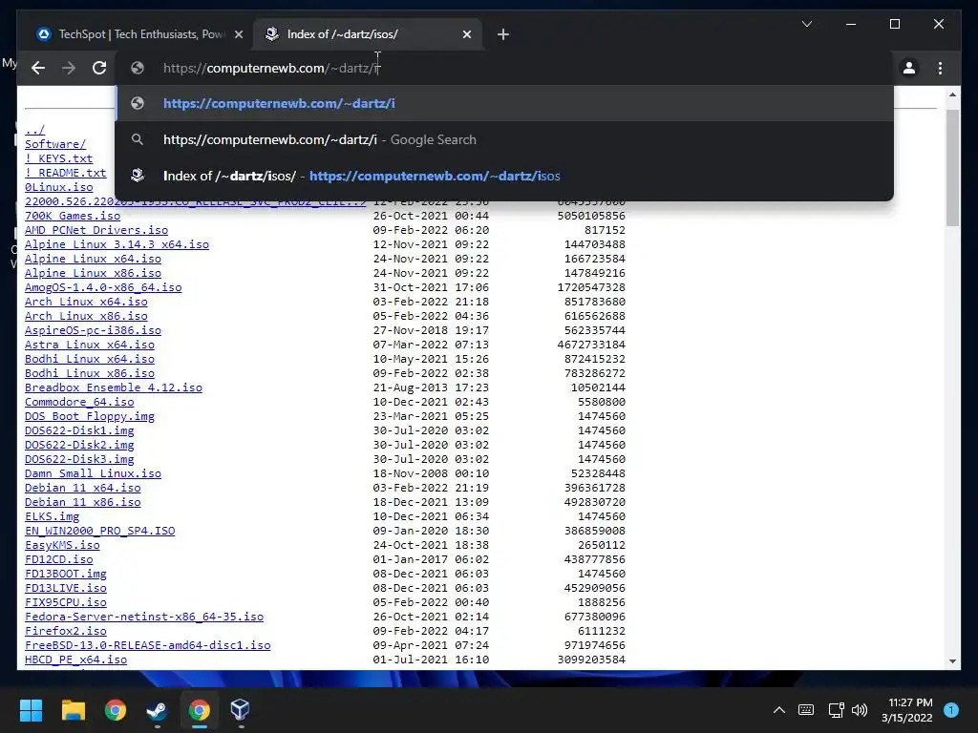Click the globe icon in the address bar
Screen dimensions: 978x733
(x=138, y=68)
